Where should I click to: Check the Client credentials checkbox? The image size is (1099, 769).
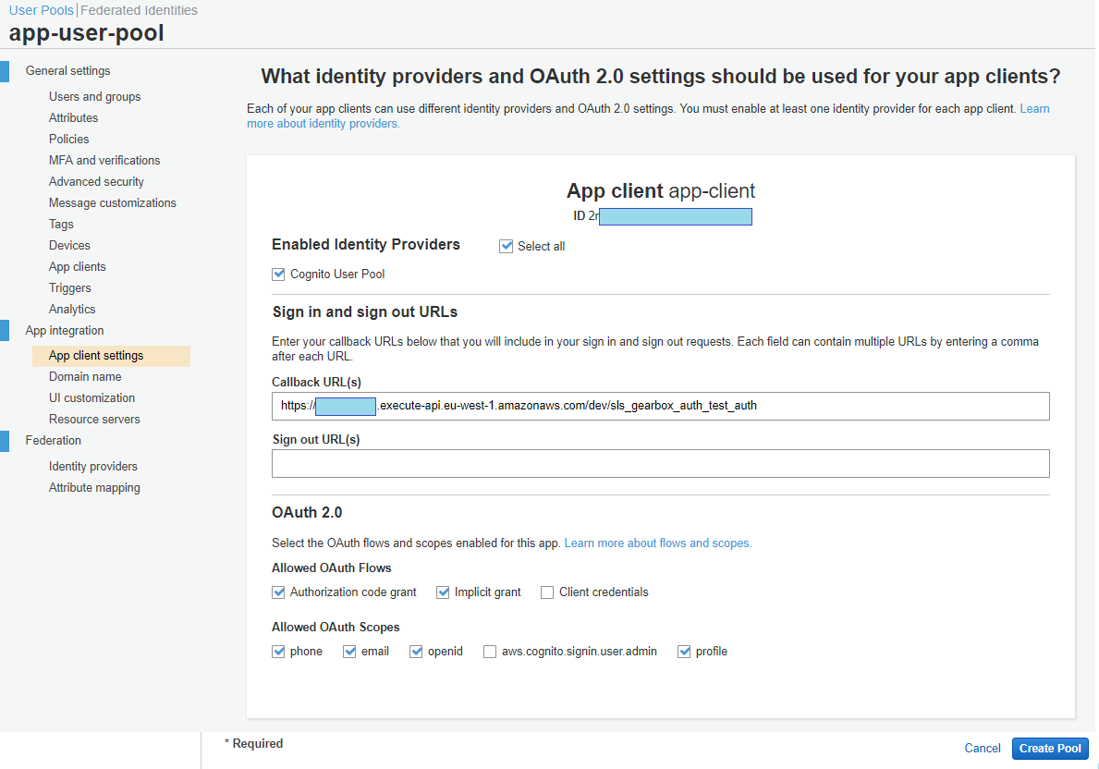point(547,592)
